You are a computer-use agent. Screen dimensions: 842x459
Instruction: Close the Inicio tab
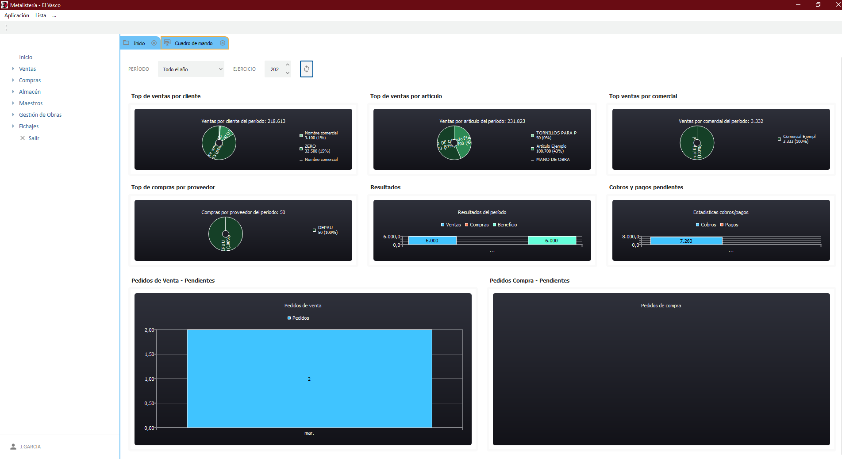pos(154,43)
